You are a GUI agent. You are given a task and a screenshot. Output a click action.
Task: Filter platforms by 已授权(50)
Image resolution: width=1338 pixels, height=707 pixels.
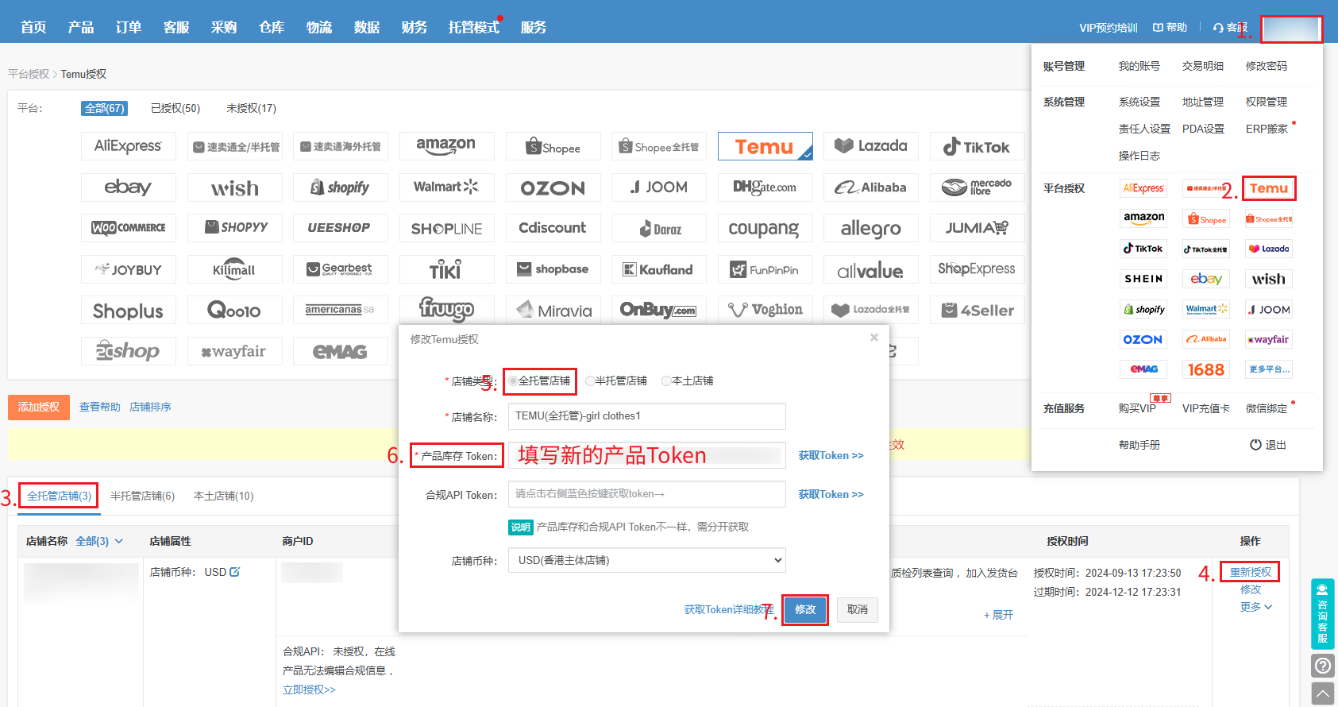(x=175, y=108)
